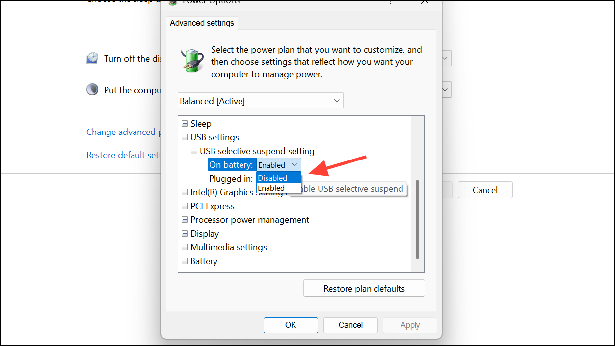Click the Restore plan defaults button
Image resolution: width=615 pixels, height=346 pixels.
click(x=364, y=289)
